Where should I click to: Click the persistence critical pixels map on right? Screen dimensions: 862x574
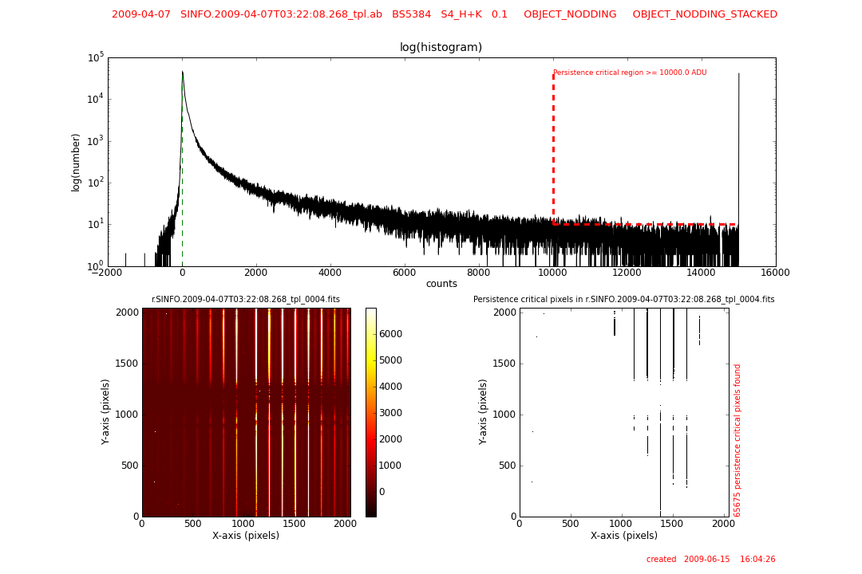click(623, 412)
